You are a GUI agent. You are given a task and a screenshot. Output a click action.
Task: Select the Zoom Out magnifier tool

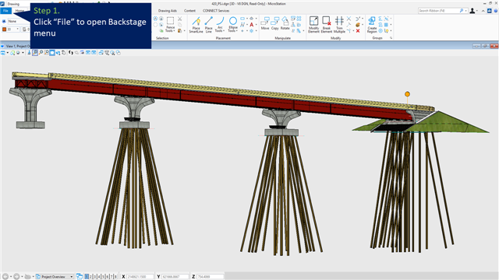41,53
